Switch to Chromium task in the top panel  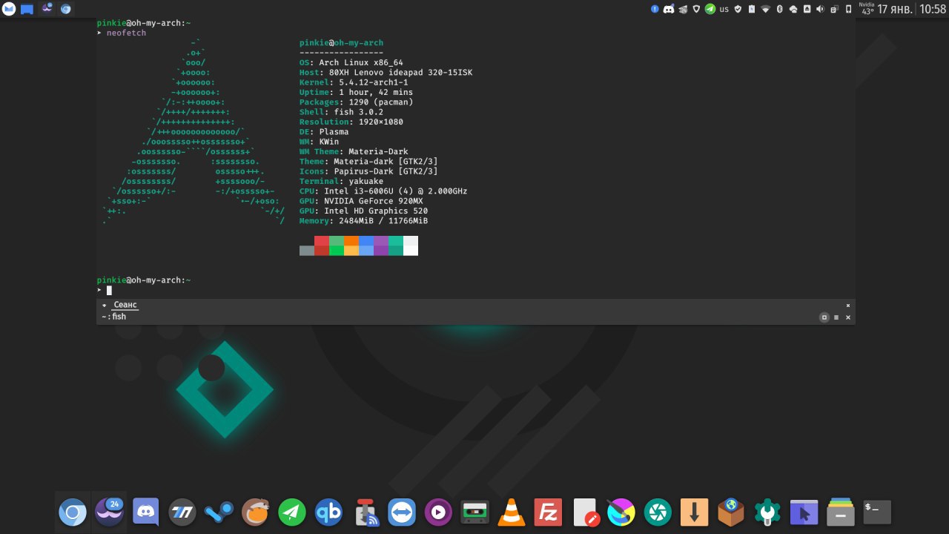point(66,9)
